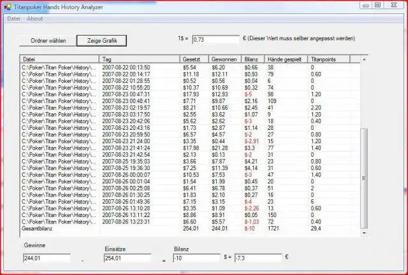
Task: Close the Titanpoker analyzer window
Action: click(394, 5)
